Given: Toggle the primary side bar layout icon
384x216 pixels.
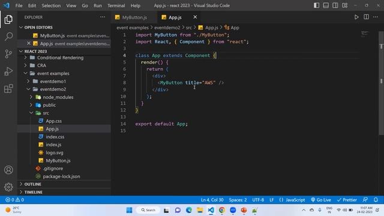Looking at the screenshot, I should (x=316, y=5).
